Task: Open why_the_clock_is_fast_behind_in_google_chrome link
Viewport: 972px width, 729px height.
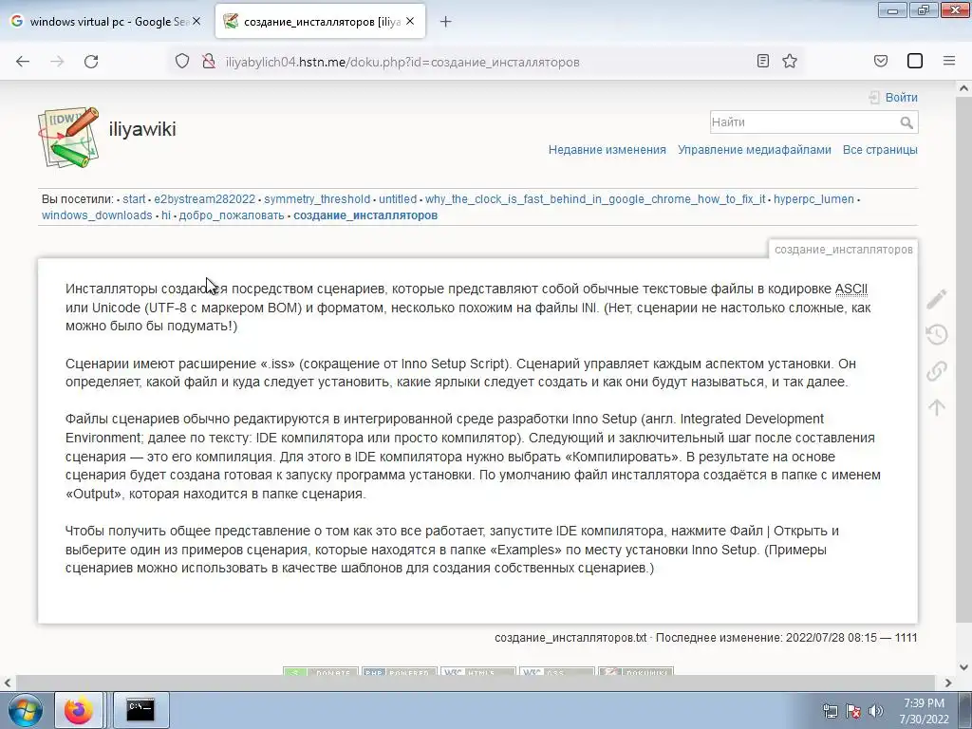Action: coord(595,199)
